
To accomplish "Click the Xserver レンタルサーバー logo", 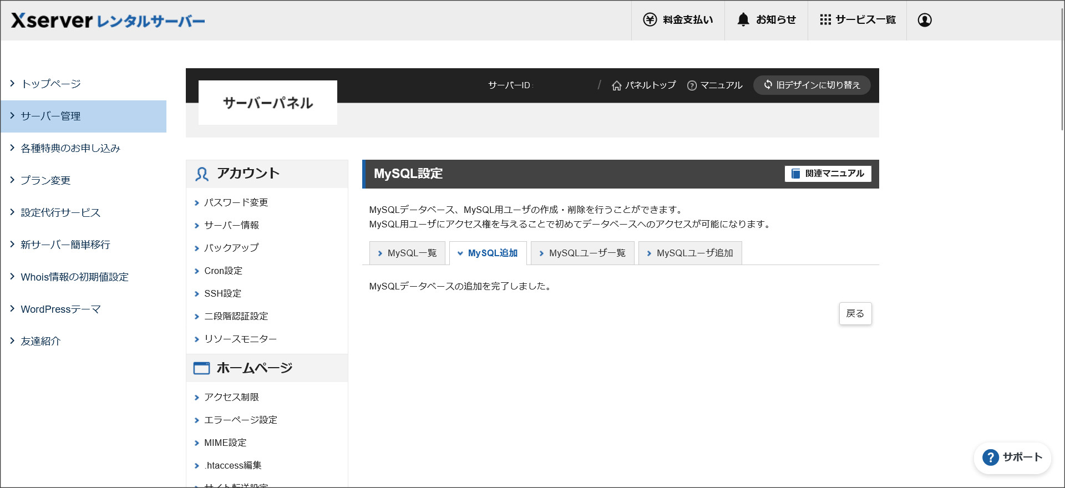I will [108, 21].
